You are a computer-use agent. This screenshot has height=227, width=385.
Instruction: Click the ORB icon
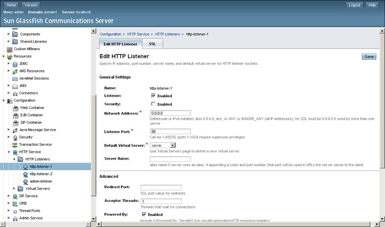coord(15,203)
